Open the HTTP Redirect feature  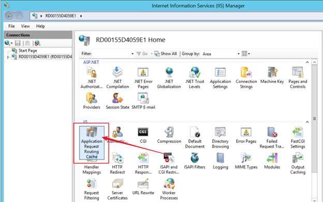[x=118, y=164]
